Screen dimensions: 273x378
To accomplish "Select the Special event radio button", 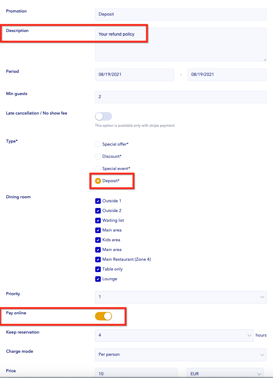I will point(98,168).
